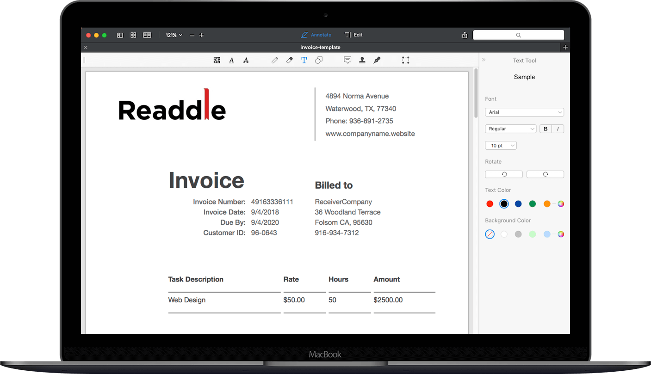Viewport: 651px width, 374px height.
Task: Choose the Strikethrough annotation tool
Action: pos(246,60)
